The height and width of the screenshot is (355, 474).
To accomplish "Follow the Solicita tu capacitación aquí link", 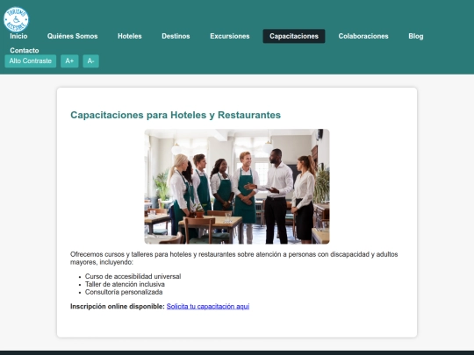I will (x=208, y=307).
